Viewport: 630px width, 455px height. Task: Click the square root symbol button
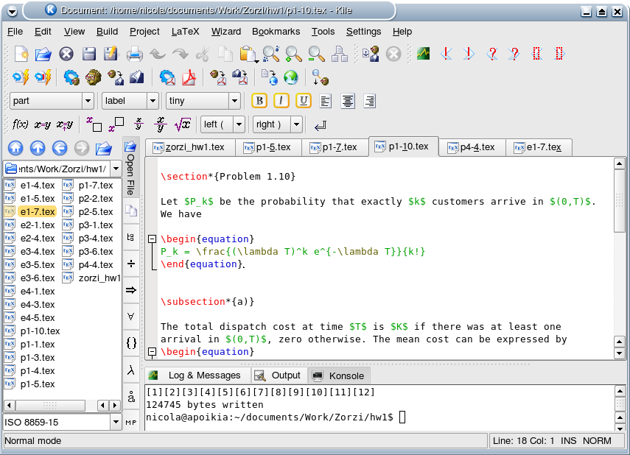coord(183,124)
